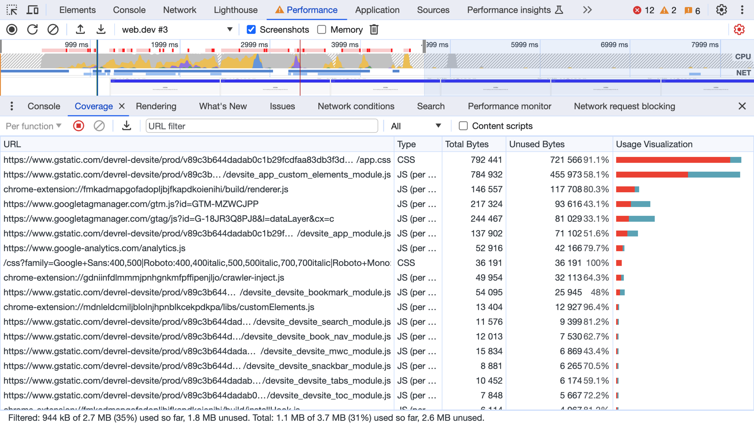The image size is (754, 424).
Task: Click reload and start profiling icon
Action: pyautogui.click(x=32, y=30)
